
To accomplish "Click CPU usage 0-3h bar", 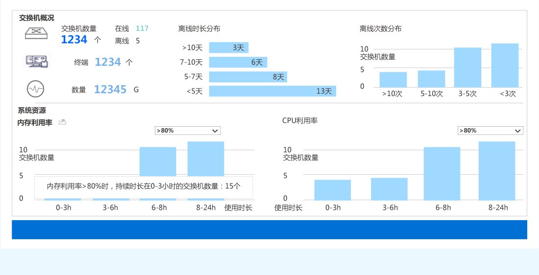I will point(333,190).
